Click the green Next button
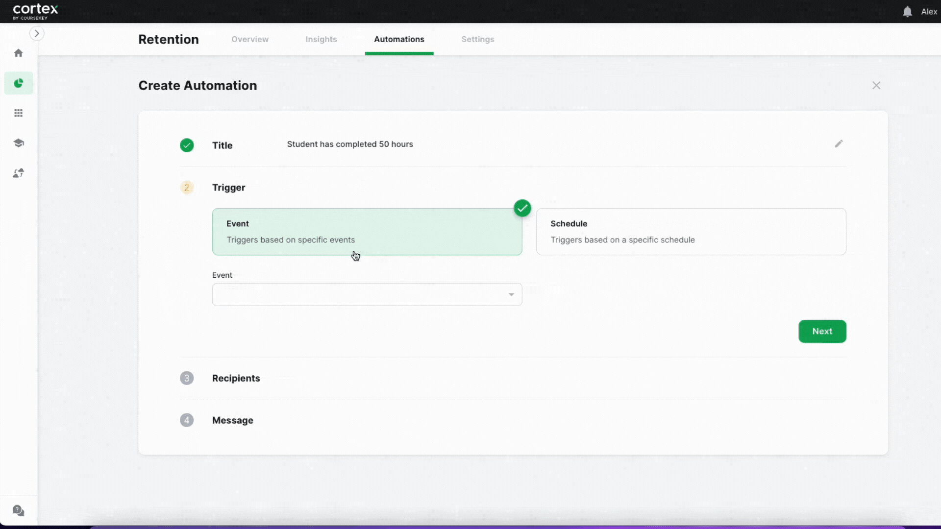The image size is (941, 529). pyautogui.click(x=822, y=332)
